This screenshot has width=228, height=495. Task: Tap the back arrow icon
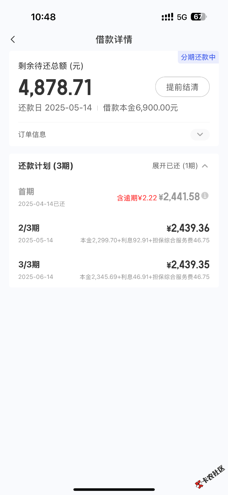pyautogui.click(x=13, y=40)
